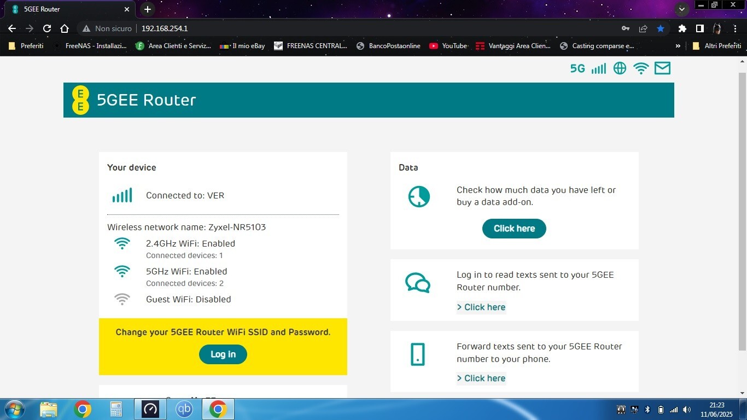Expand hidden bookmarks chevron
This screenshot has width=747, height=420.
pos(678,46)
